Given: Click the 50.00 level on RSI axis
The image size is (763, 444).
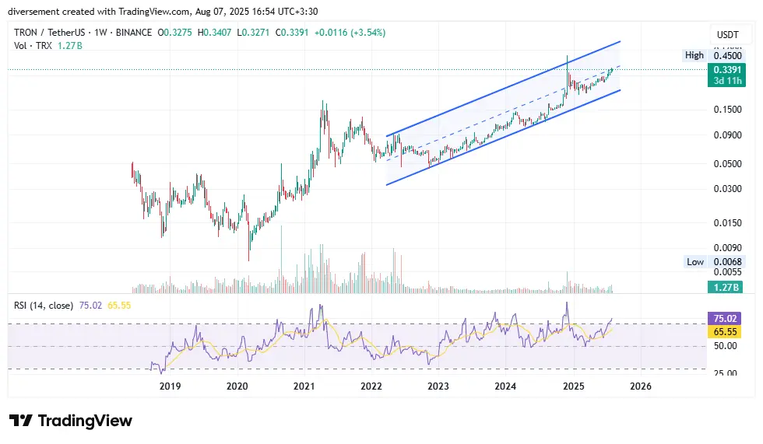Looking at the screenshot, I should tap(726, 345).
